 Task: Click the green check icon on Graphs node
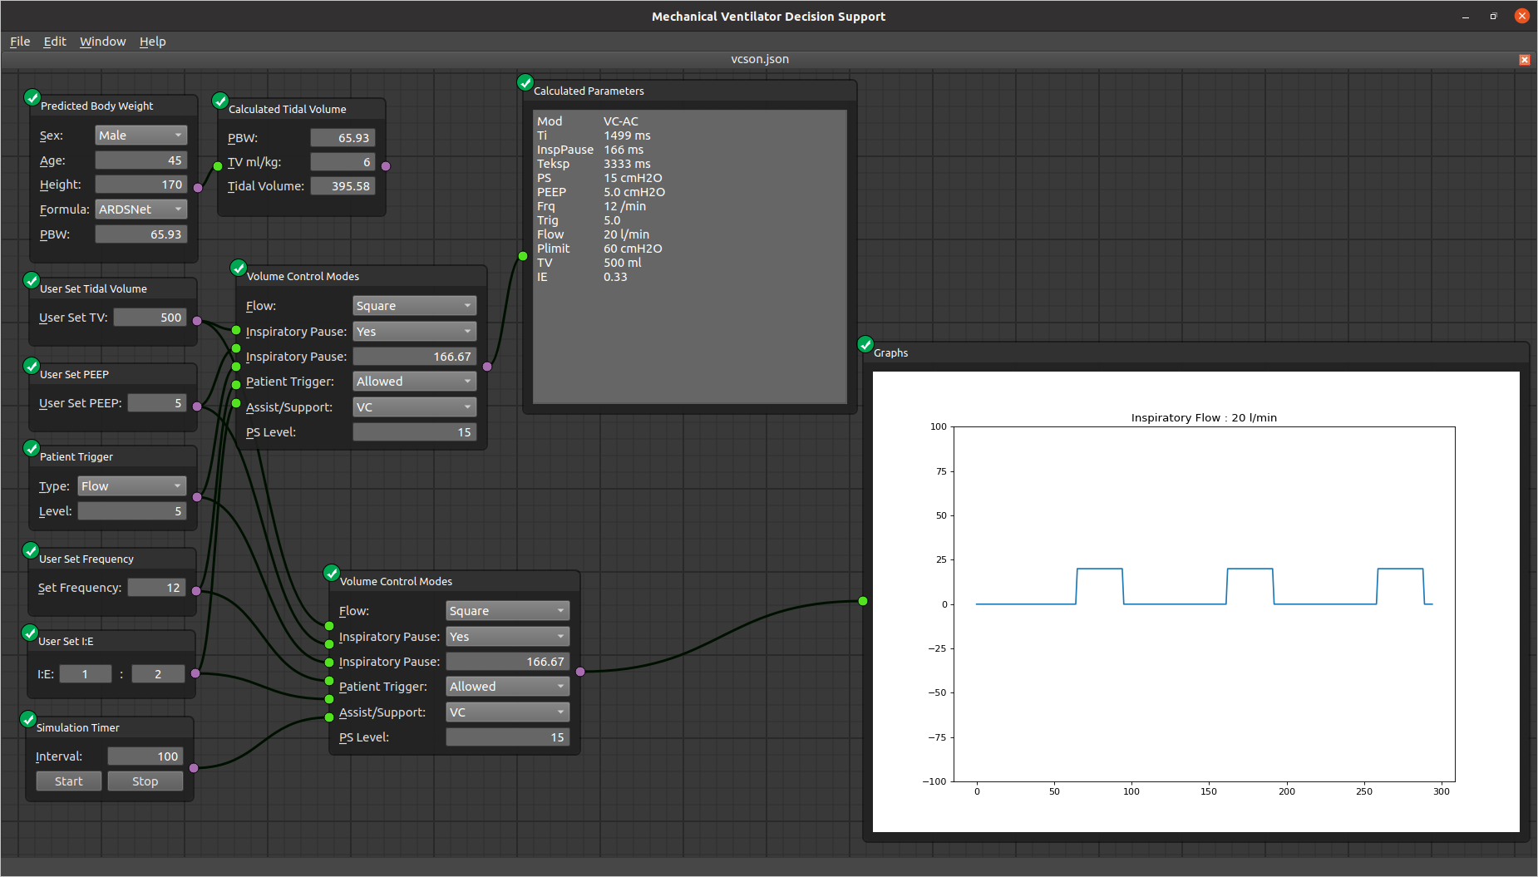[865, 344]
